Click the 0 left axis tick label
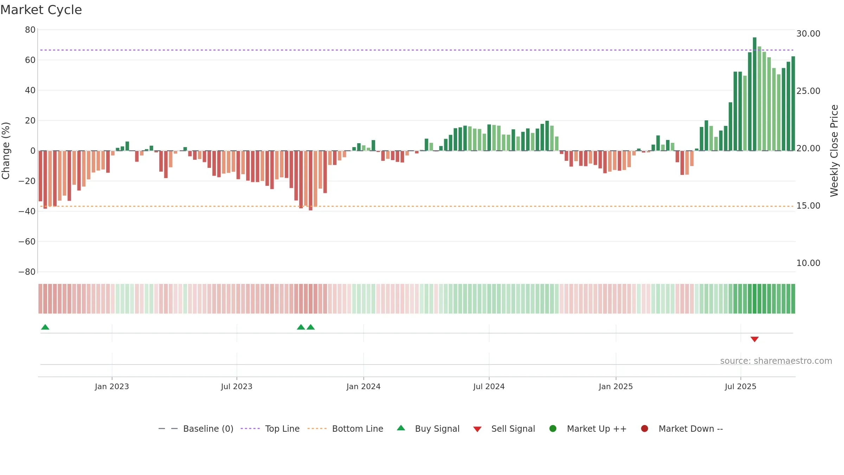 [x=33, y=151]
